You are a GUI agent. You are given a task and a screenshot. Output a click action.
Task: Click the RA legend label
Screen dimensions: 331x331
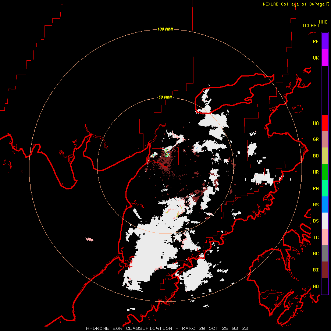coord(316,188)
